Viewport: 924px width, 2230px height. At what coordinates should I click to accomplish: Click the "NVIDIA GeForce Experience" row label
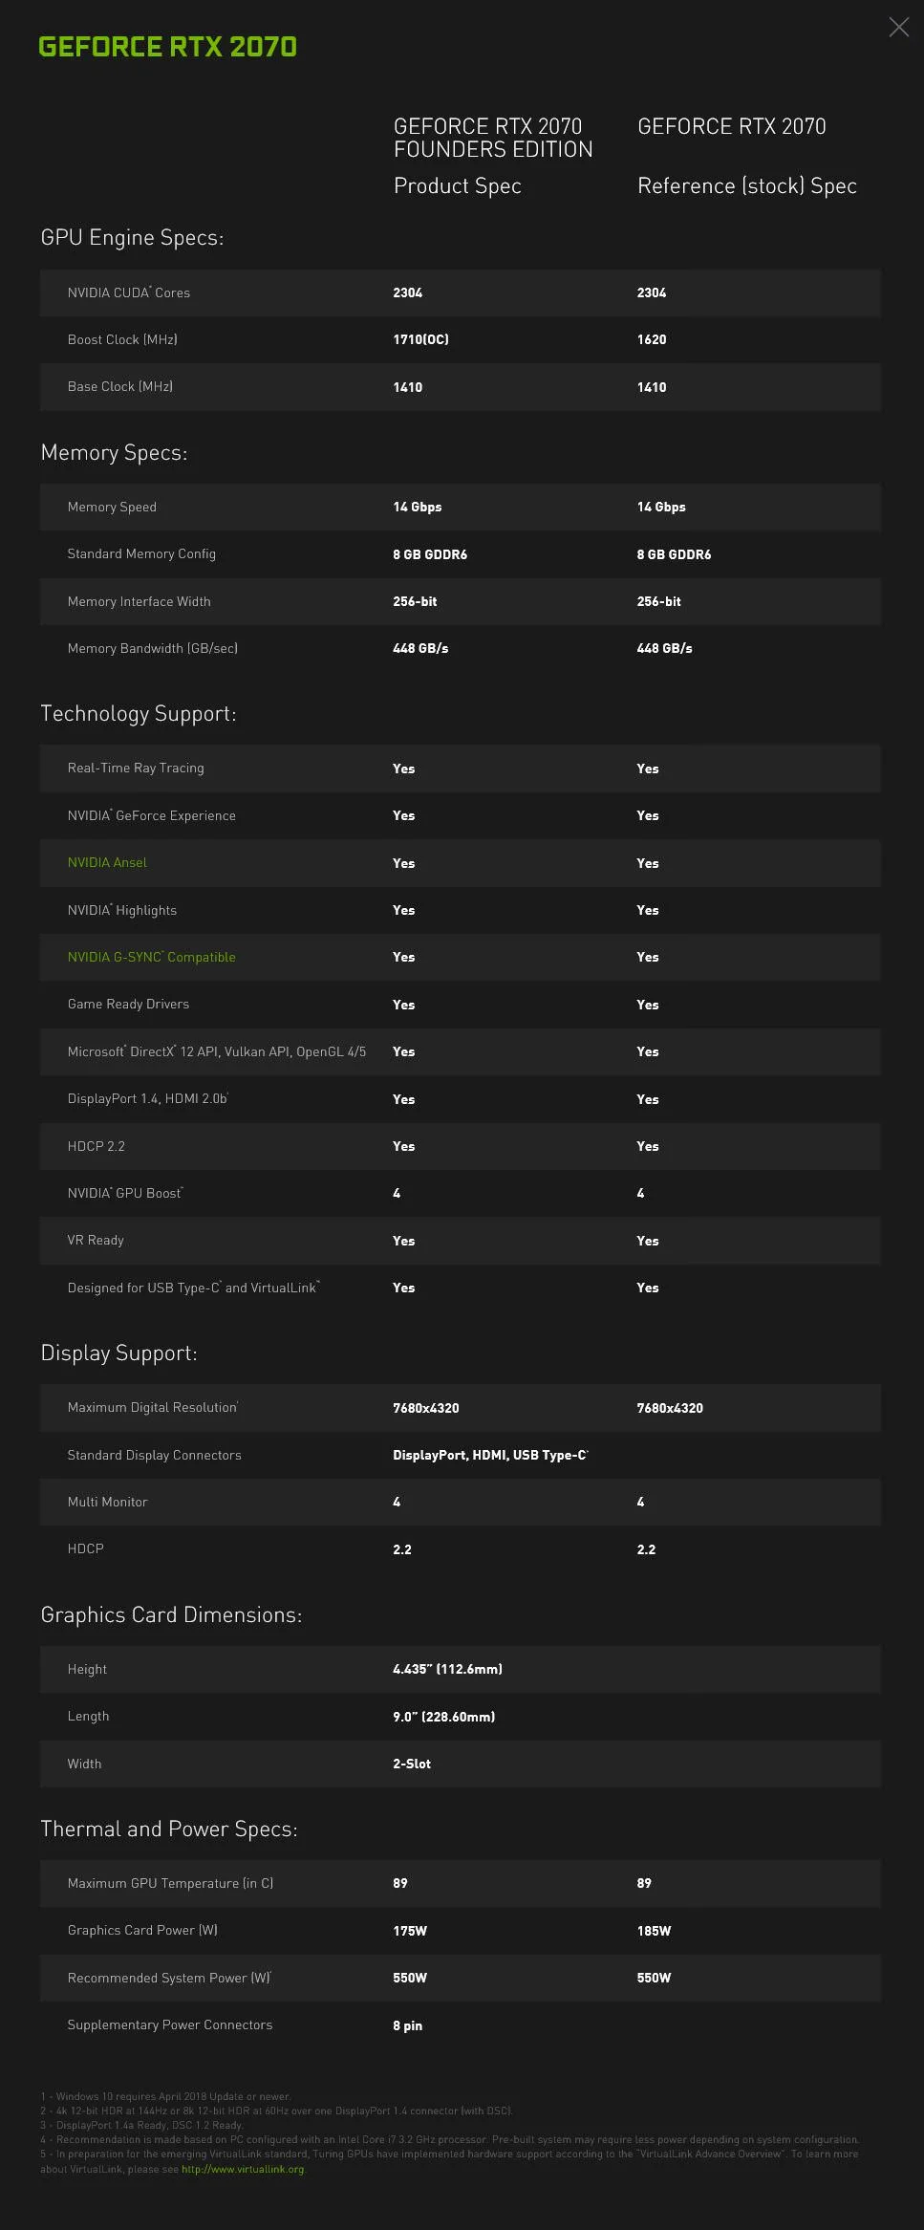152,815
